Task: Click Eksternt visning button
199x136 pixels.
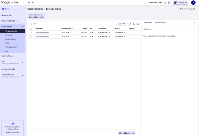Action: [187, 9]
